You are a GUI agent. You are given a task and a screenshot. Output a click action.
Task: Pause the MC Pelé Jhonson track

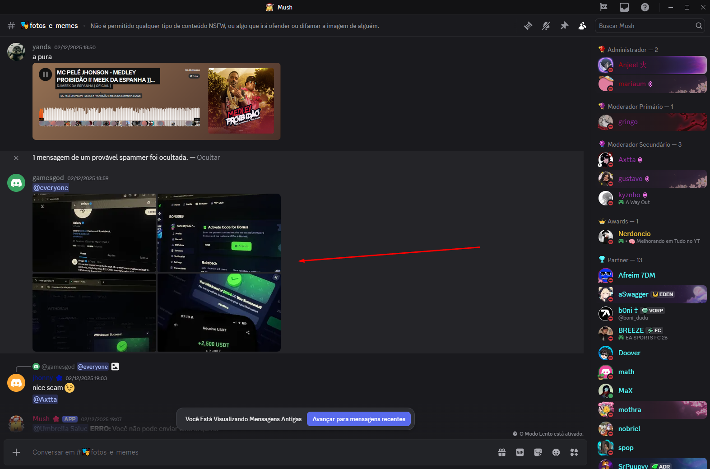point(45,74)
